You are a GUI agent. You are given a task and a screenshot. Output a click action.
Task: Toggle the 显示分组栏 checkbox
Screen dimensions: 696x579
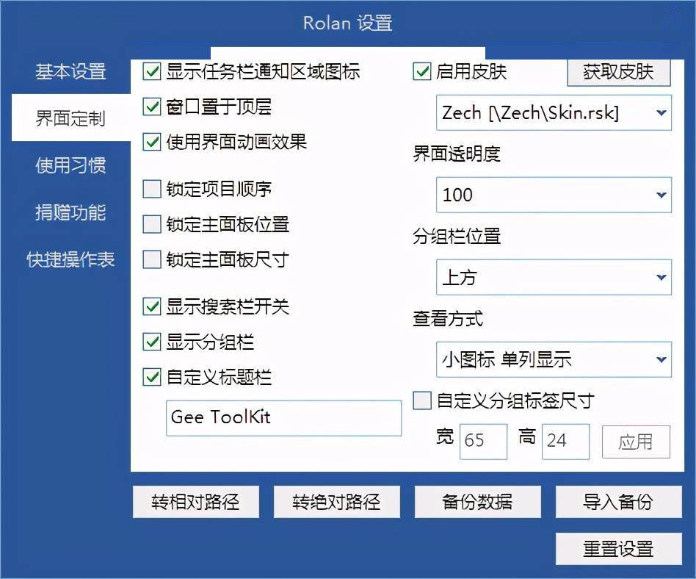[x=151, y=342]
